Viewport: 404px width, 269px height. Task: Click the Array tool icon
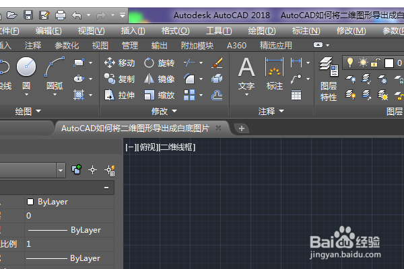[189, 95]
